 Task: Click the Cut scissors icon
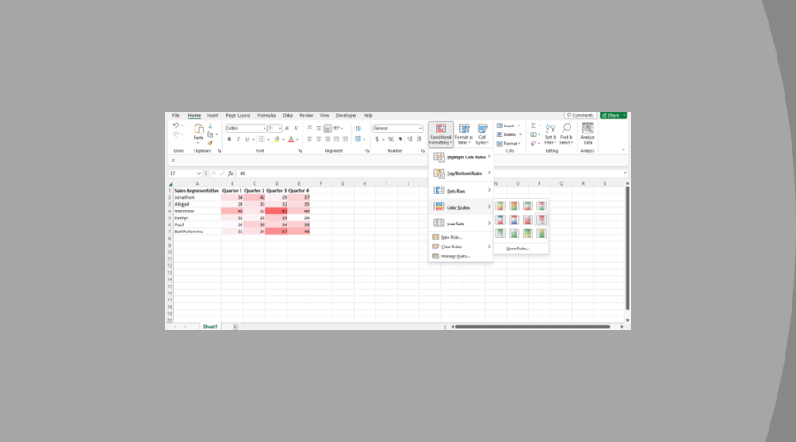pyautogui.click(x=210, y=126)
